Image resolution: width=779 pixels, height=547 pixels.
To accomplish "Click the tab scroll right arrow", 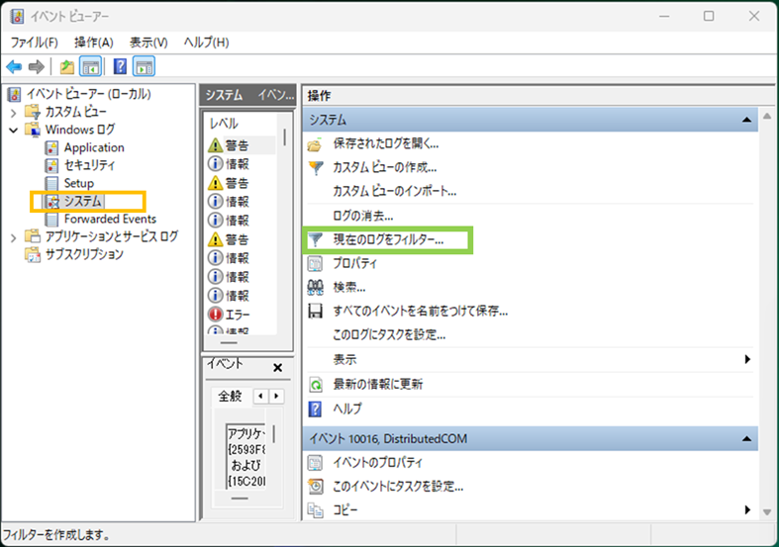I will point(276,396).
